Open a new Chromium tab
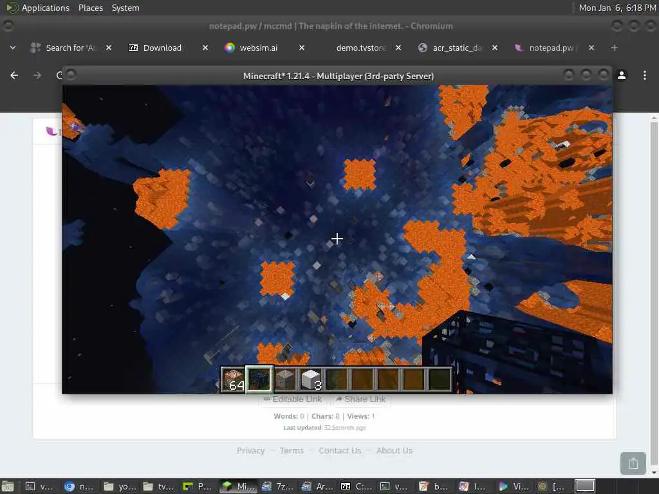This screenshot has width=659, height=494. pyautogui.click(x=614, y=48)
